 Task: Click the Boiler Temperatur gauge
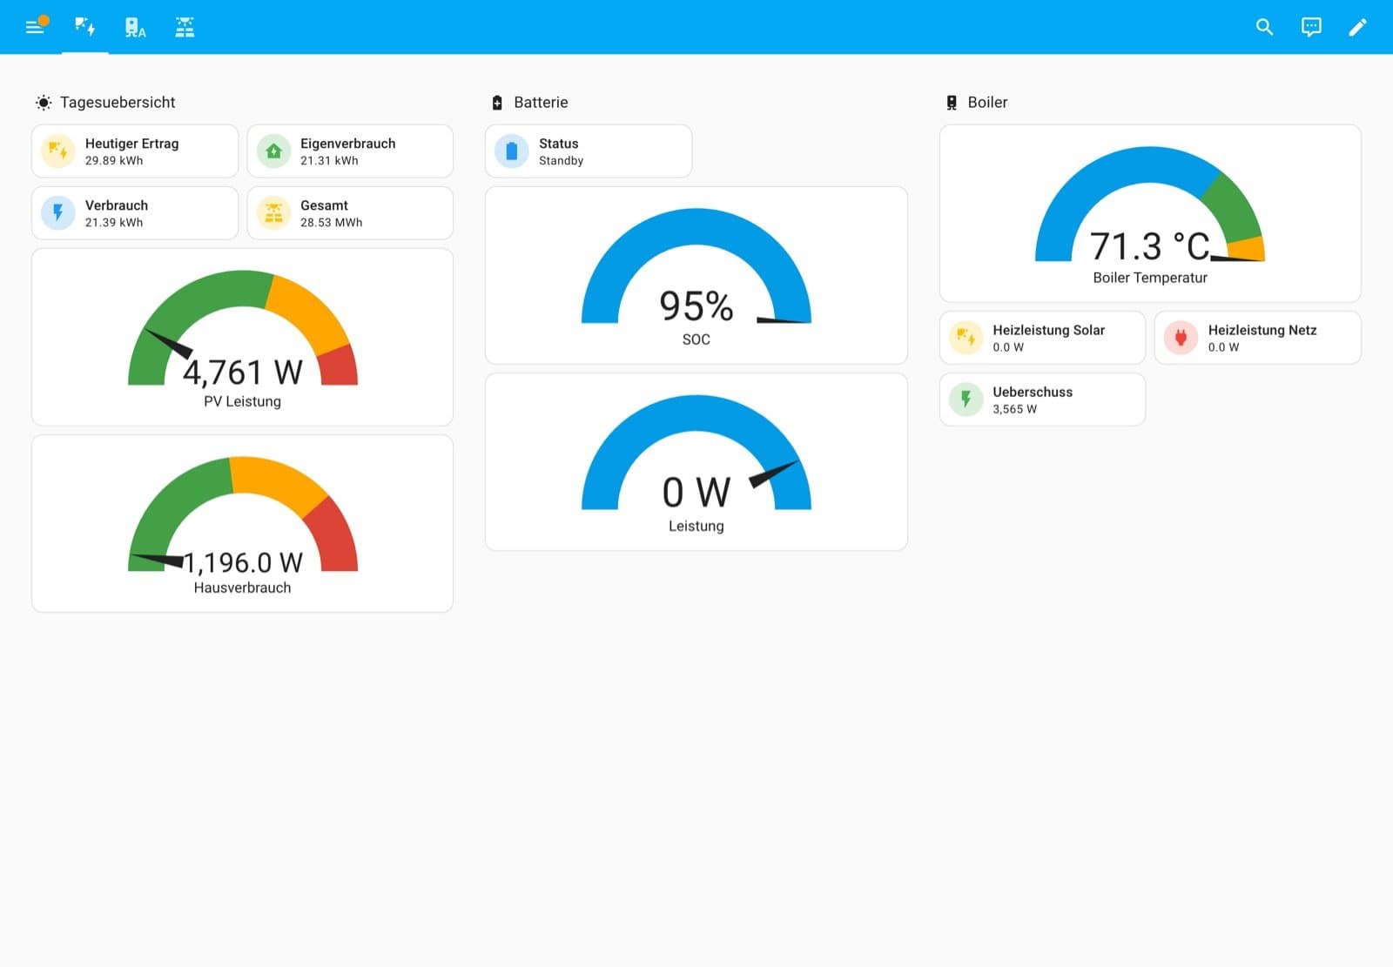tap(1150, 213)
